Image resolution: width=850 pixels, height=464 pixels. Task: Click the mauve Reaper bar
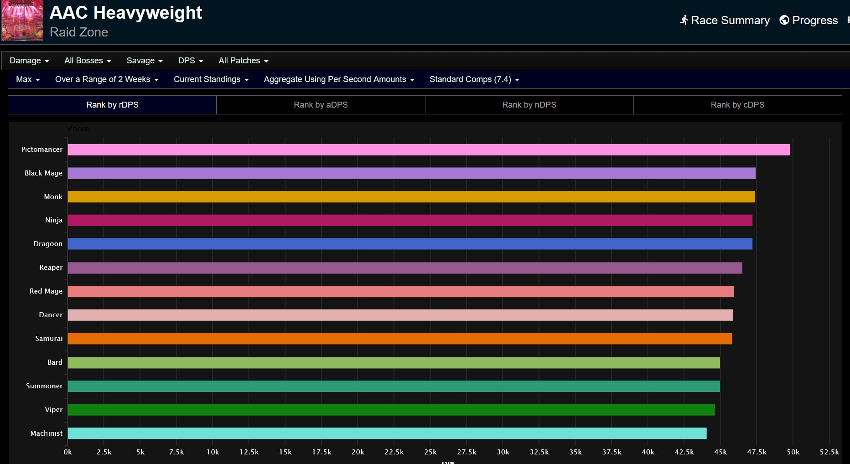(x=405, y=268)
